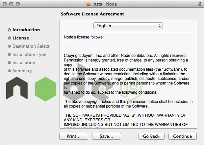
Task: Click the Print… button
Action: 74,136
